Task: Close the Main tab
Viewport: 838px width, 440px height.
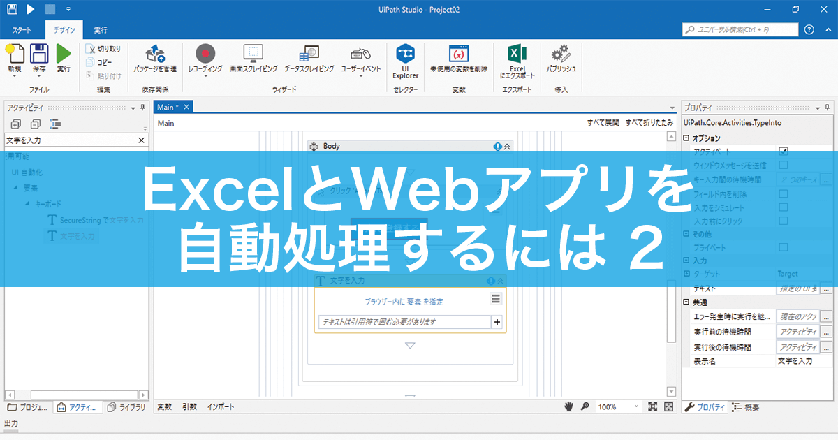Action: (x=186, y=107)
